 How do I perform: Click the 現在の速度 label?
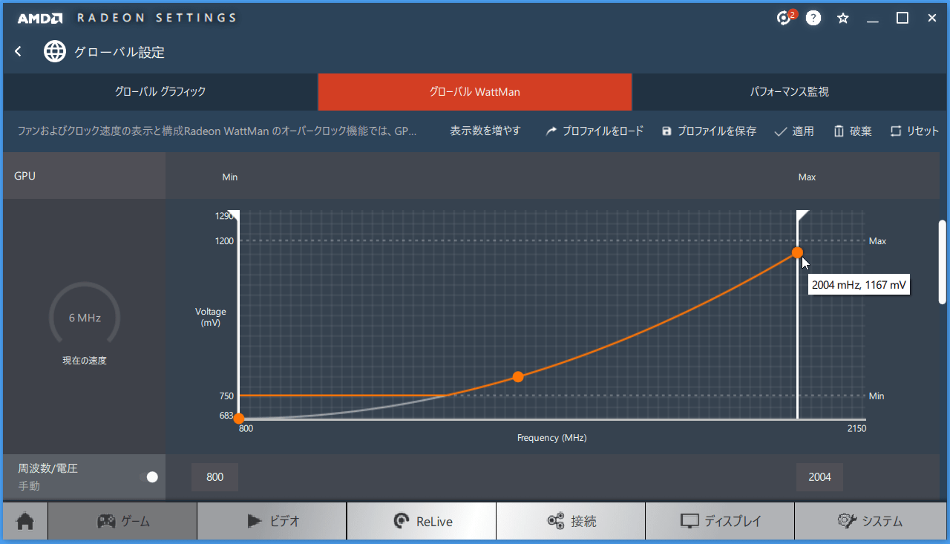point(85,361)
